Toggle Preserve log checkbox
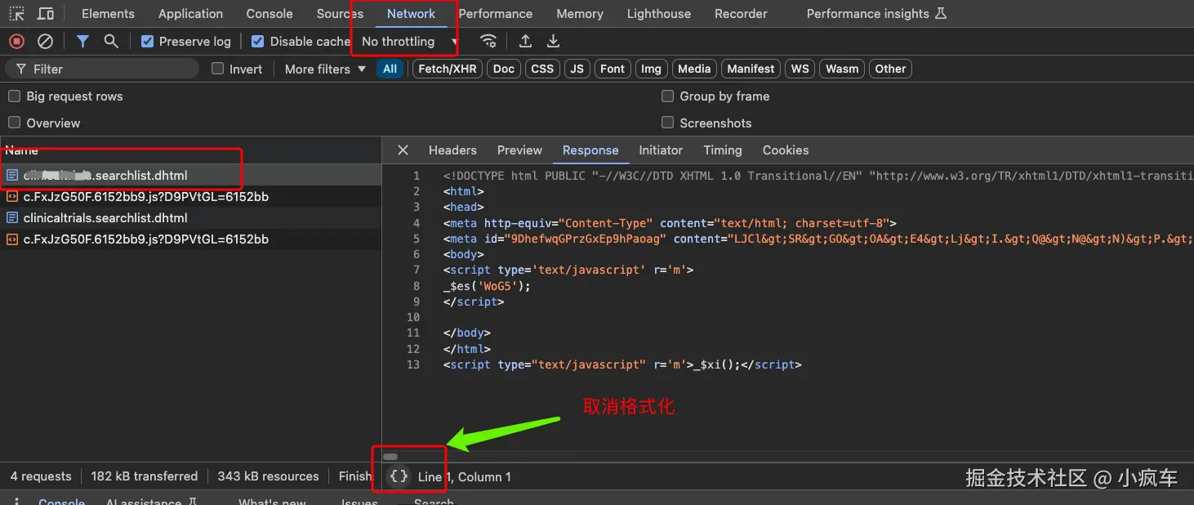This screenshot has width=1194, height=505. [x=147, y=41]
